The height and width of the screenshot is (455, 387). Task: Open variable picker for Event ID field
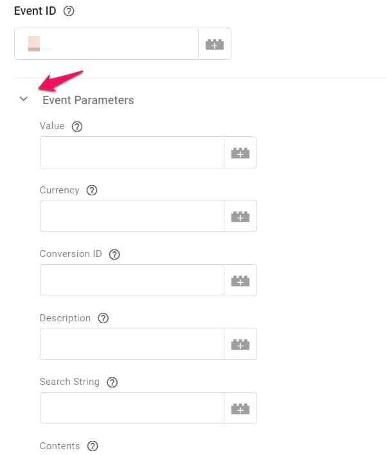[x=215, y=44]
